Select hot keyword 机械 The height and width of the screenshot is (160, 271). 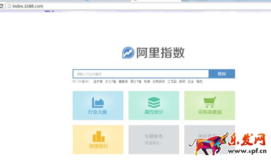[147, 82]
